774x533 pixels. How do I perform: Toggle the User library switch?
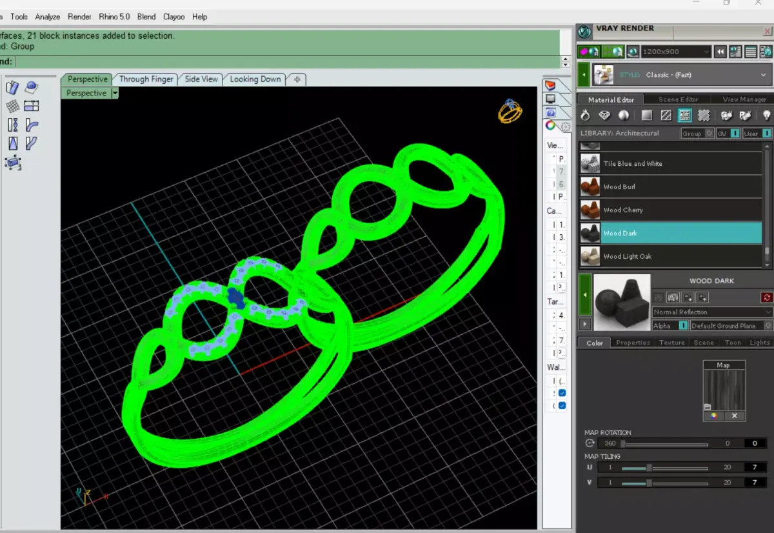point(767,134)
